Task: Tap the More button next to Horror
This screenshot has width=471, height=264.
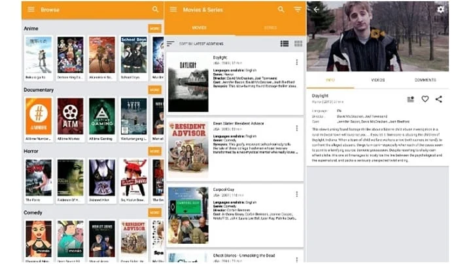Action: (x=154, y=151)
